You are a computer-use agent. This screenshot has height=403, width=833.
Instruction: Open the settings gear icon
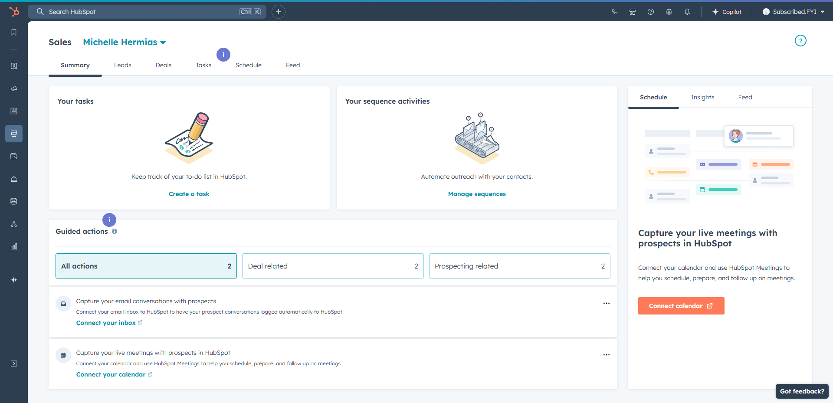[669, 12]
